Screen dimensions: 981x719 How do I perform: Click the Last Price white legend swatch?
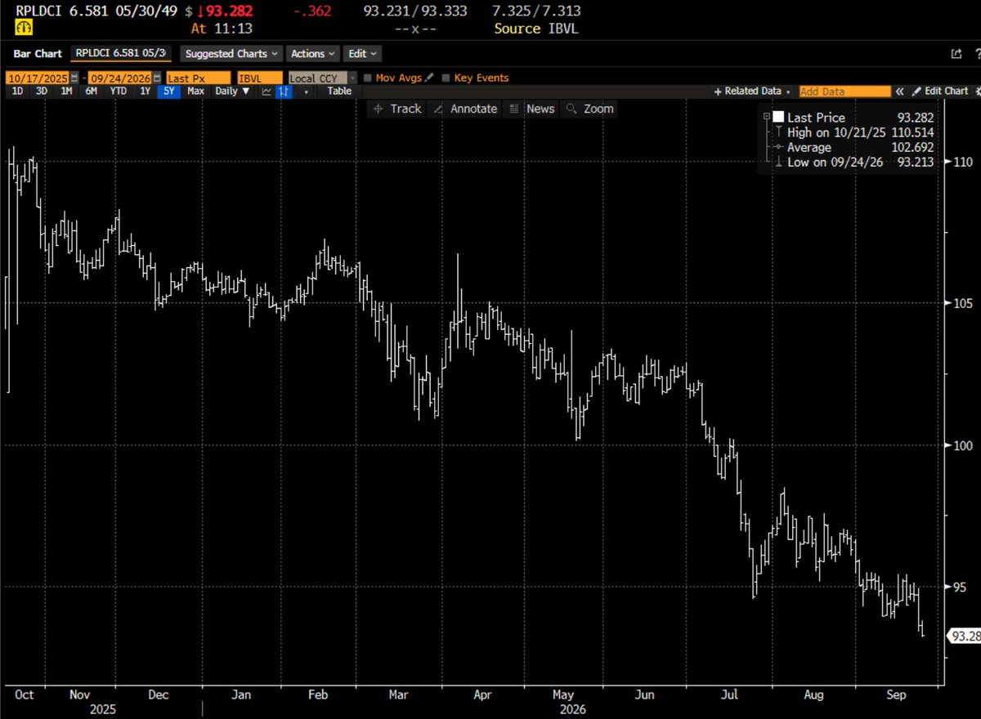click(x=778, y=118)
